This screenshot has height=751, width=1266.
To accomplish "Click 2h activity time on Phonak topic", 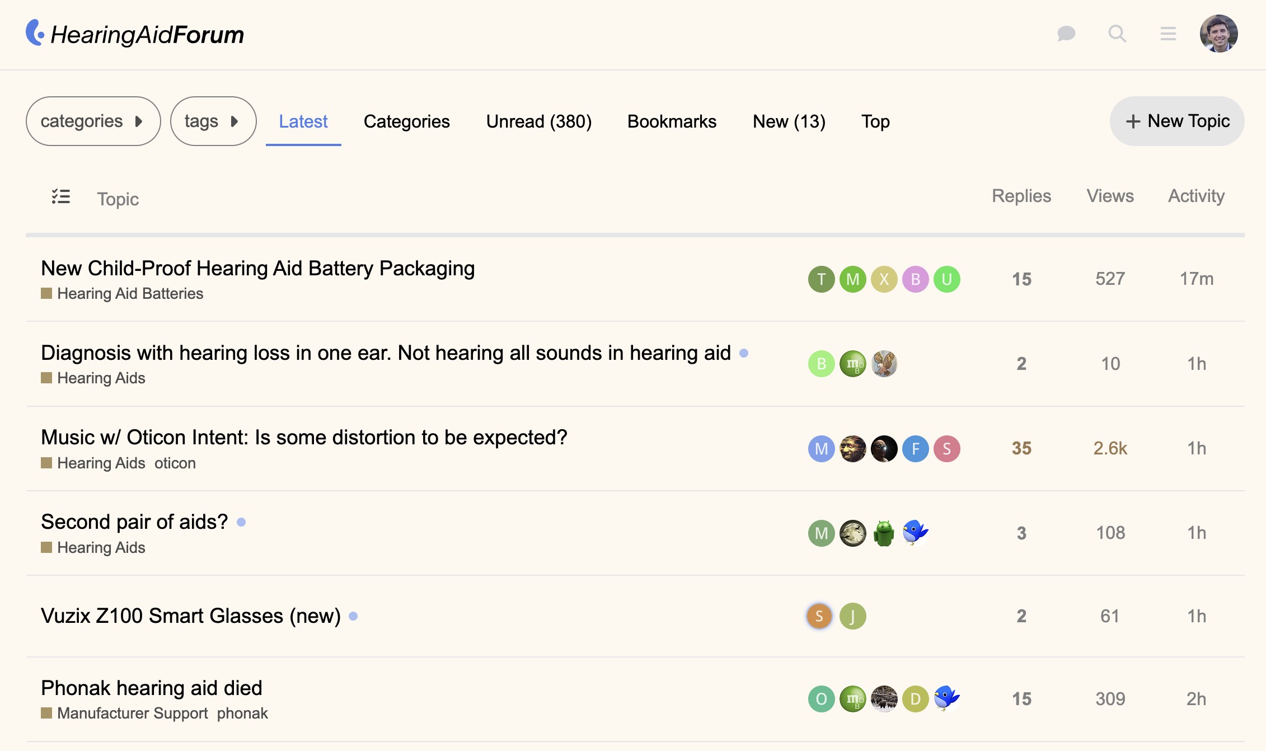I will tap(1197, 699).
